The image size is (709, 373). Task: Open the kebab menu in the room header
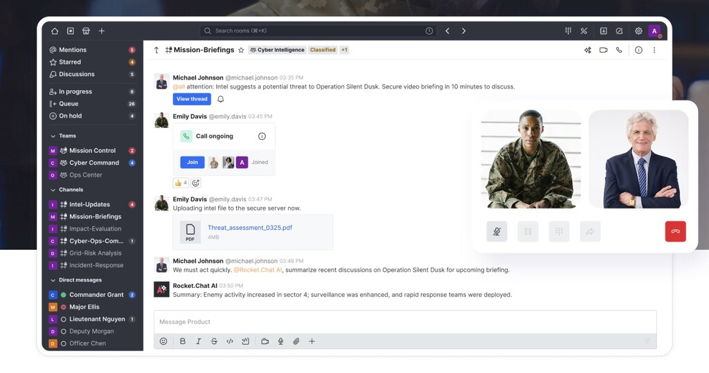pyautogui.click(x=654, y=51)
